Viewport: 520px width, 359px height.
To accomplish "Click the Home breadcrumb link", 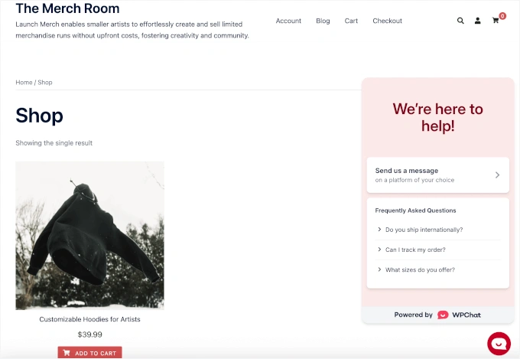I will pos(24,82).
